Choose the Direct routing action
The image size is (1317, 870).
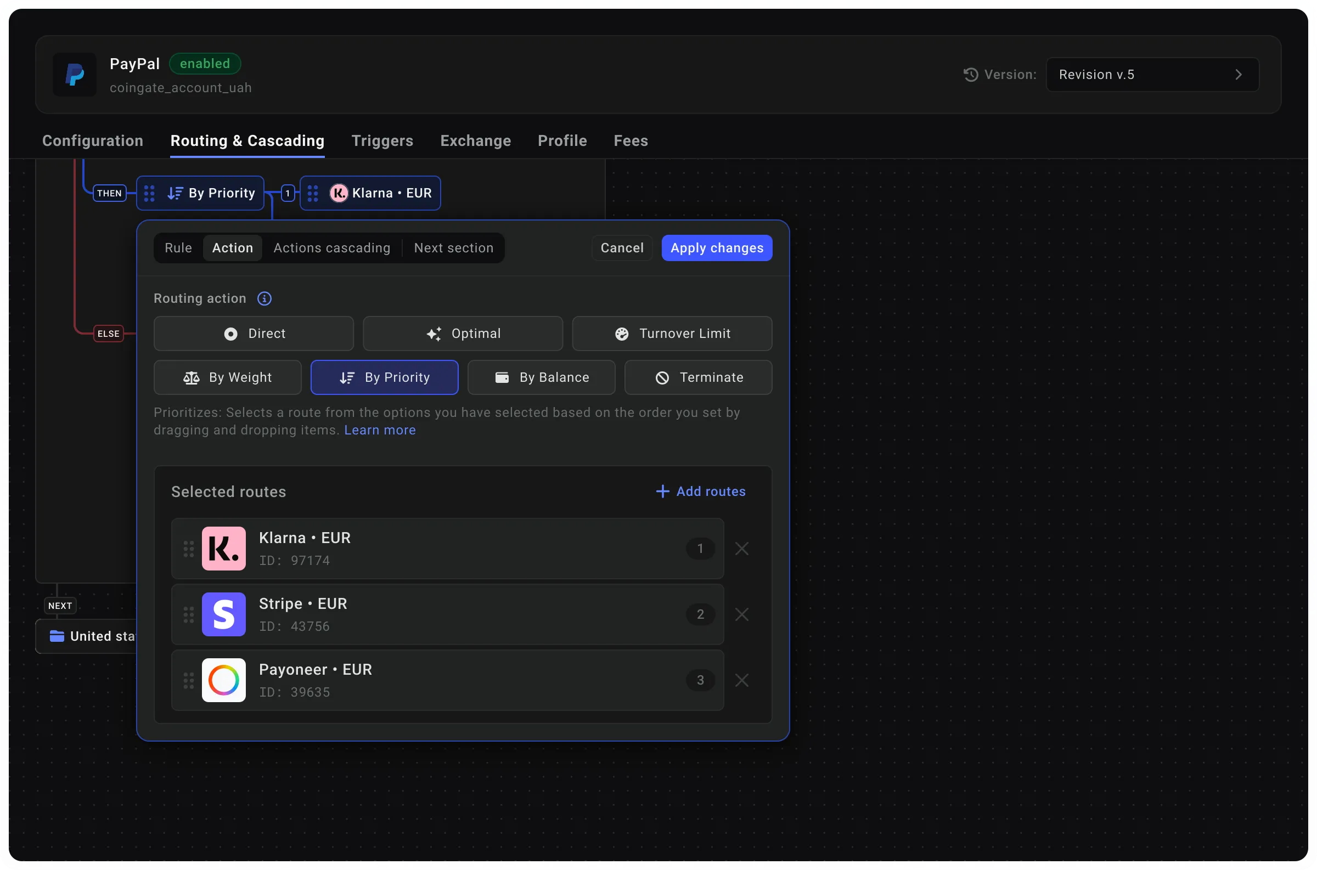(x=254, y=334)
